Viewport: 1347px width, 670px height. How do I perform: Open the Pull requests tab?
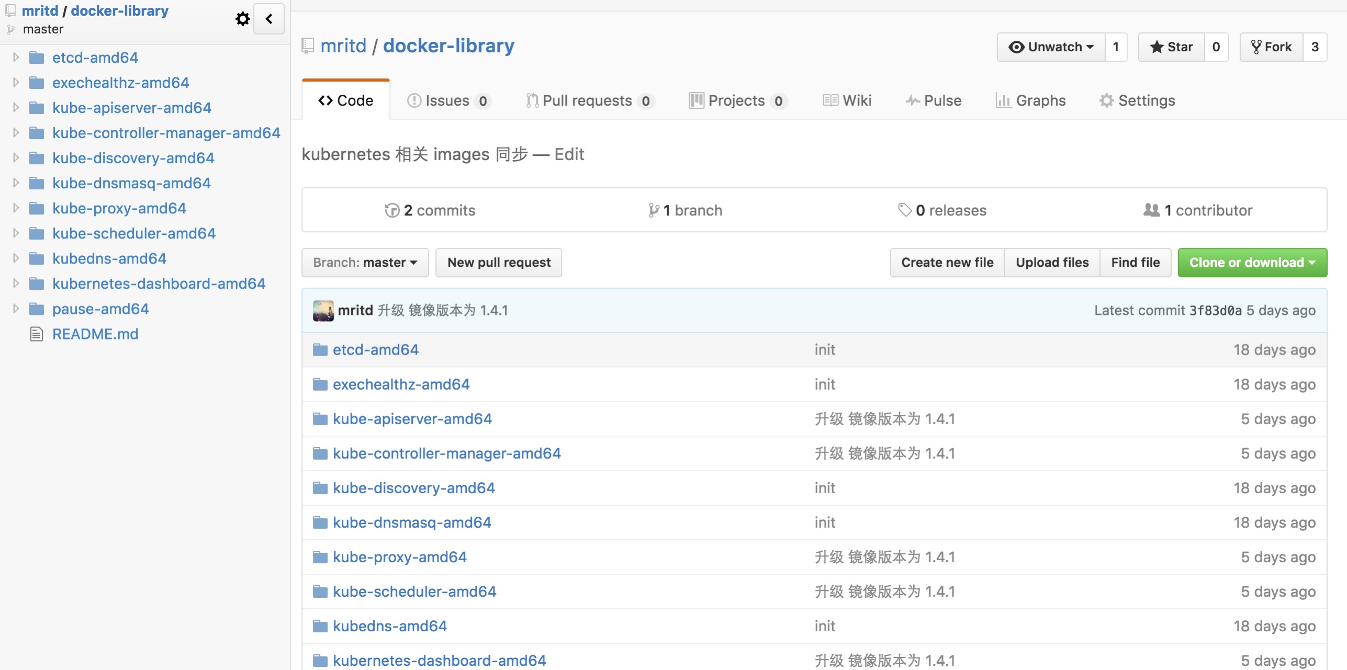coord(590,100)
